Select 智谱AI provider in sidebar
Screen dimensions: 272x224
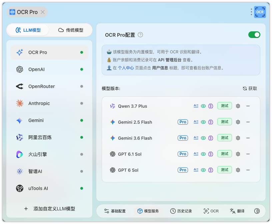point(49,171)
